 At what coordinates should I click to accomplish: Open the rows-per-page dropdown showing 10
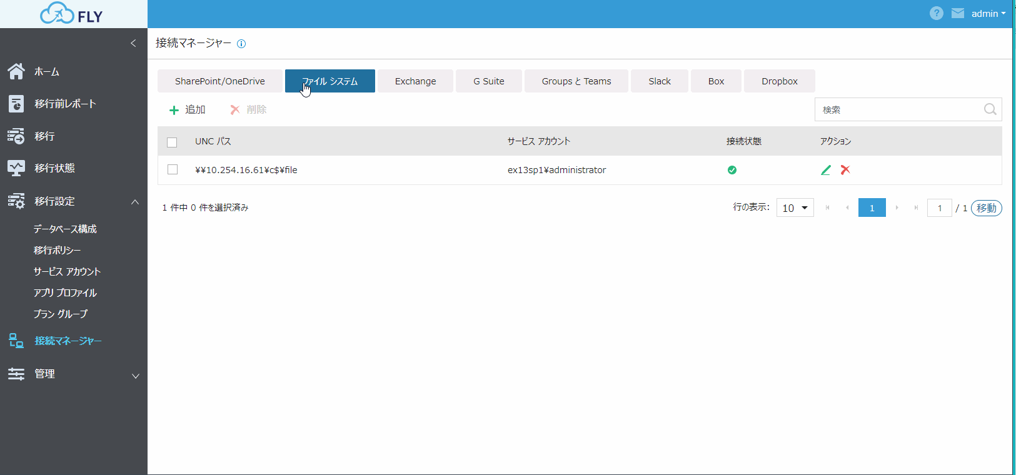[795, 207]
